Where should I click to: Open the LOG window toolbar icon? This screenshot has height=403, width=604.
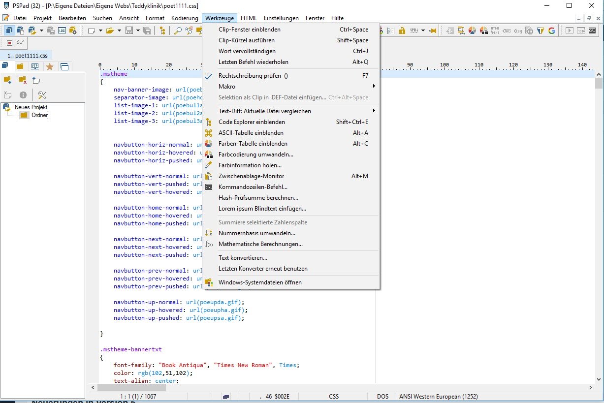tap(62, 31)
